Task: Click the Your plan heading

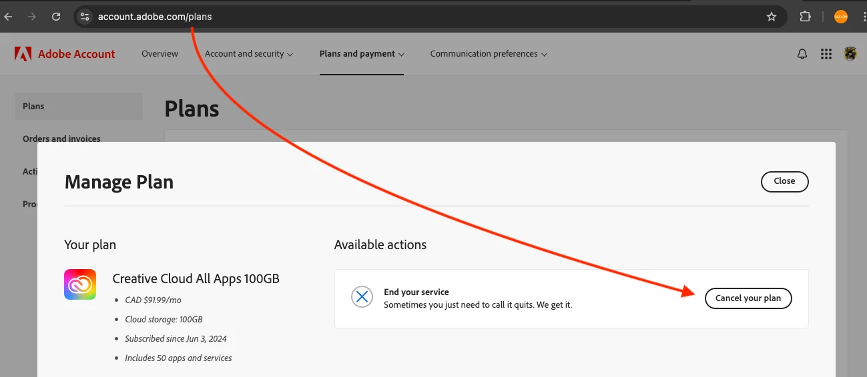Action: 90,244
